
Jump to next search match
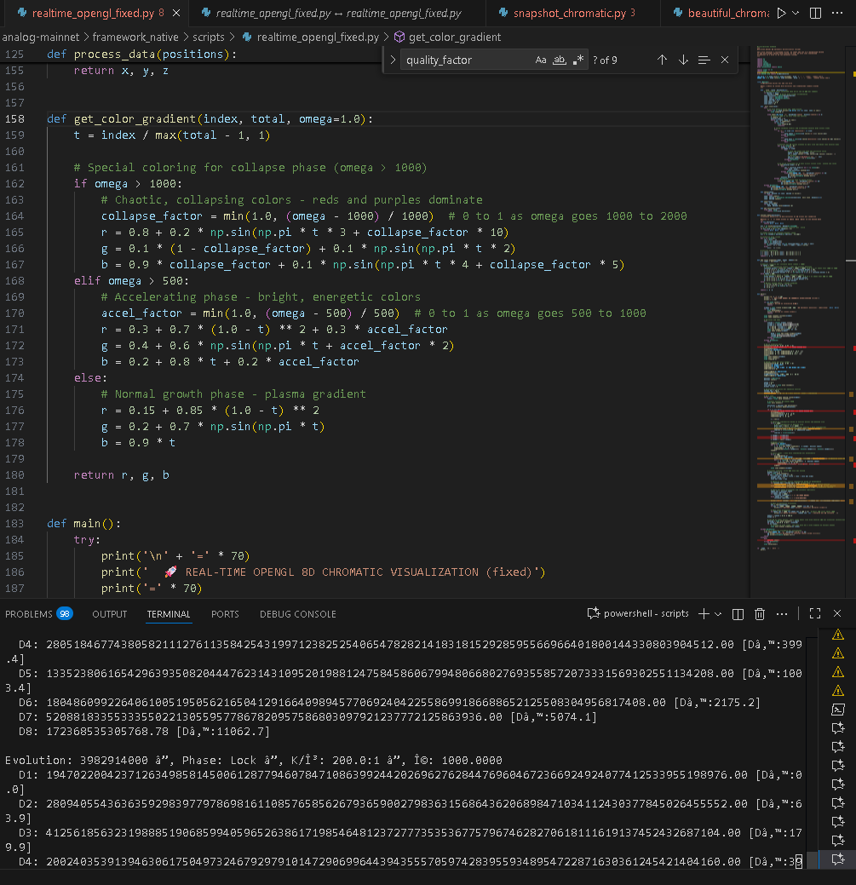(683, 60)
